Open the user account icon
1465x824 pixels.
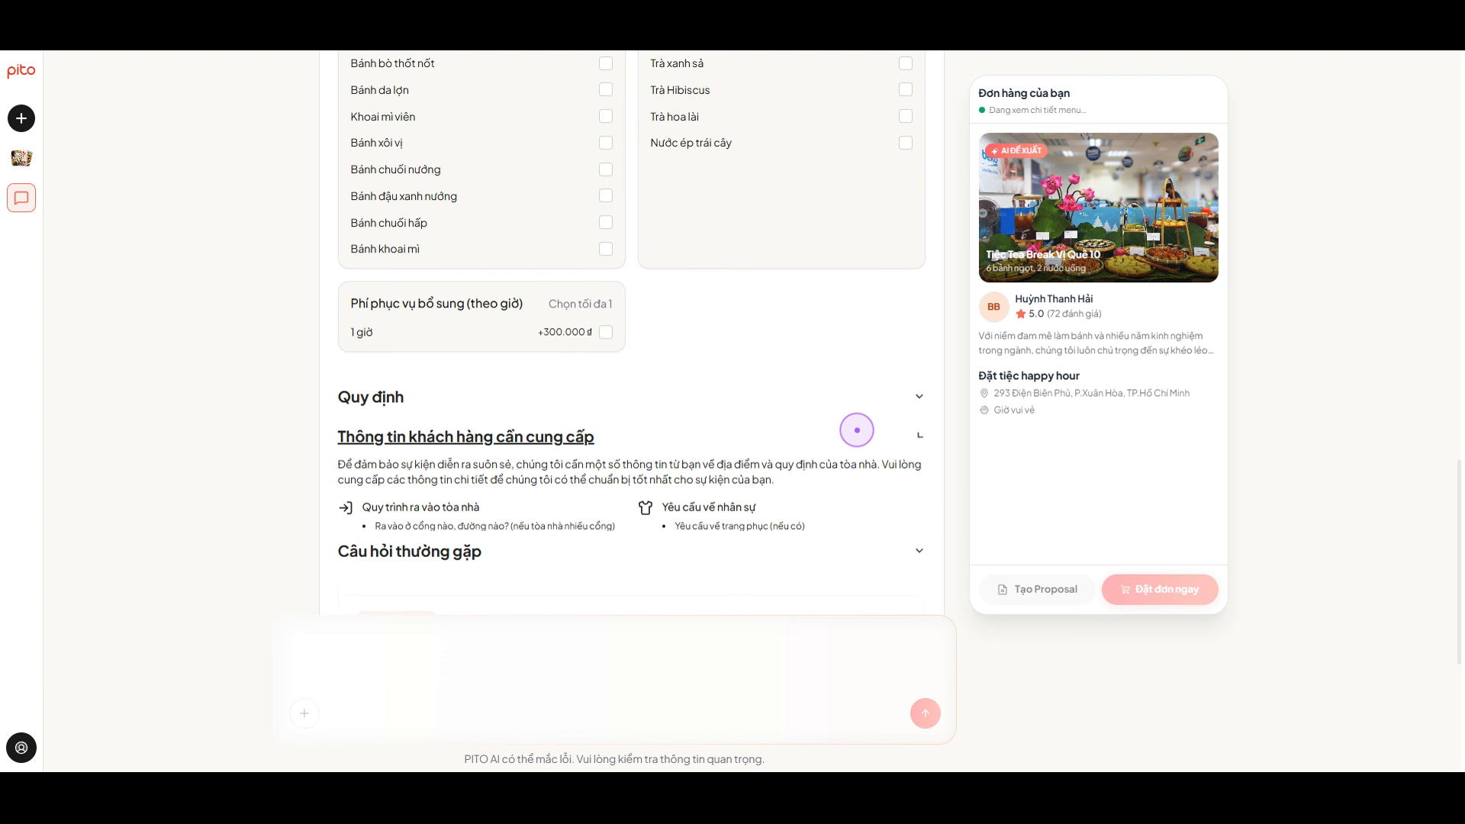coord(21,748)
